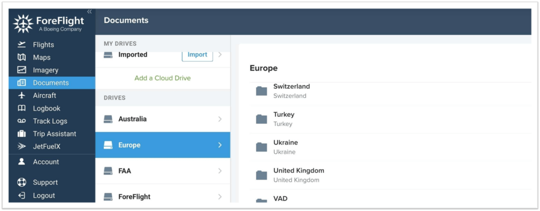540x211 pixels.
Task: Click the JetFuelX arrows icon
Action: pos(21,146)
